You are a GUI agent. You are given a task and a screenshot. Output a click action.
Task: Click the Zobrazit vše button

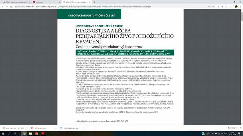pos(232,128)
